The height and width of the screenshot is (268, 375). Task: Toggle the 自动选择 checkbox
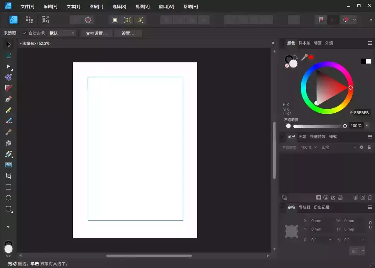(x=24, y=33)
